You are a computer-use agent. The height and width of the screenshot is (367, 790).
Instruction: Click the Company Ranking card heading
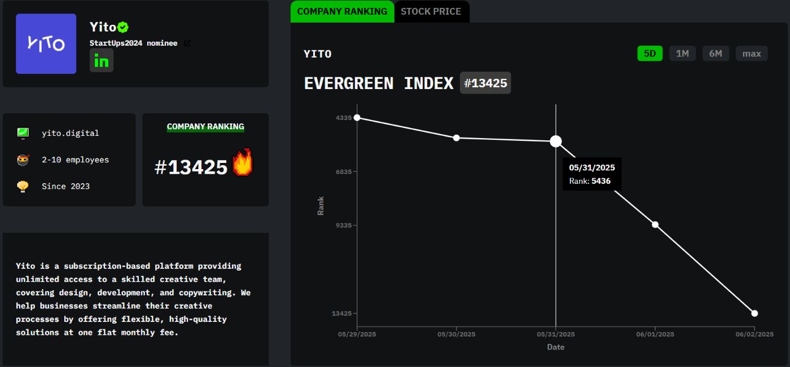[205, 126]
